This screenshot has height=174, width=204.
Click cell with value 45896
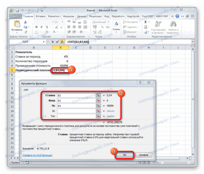(x=61, y=66)
